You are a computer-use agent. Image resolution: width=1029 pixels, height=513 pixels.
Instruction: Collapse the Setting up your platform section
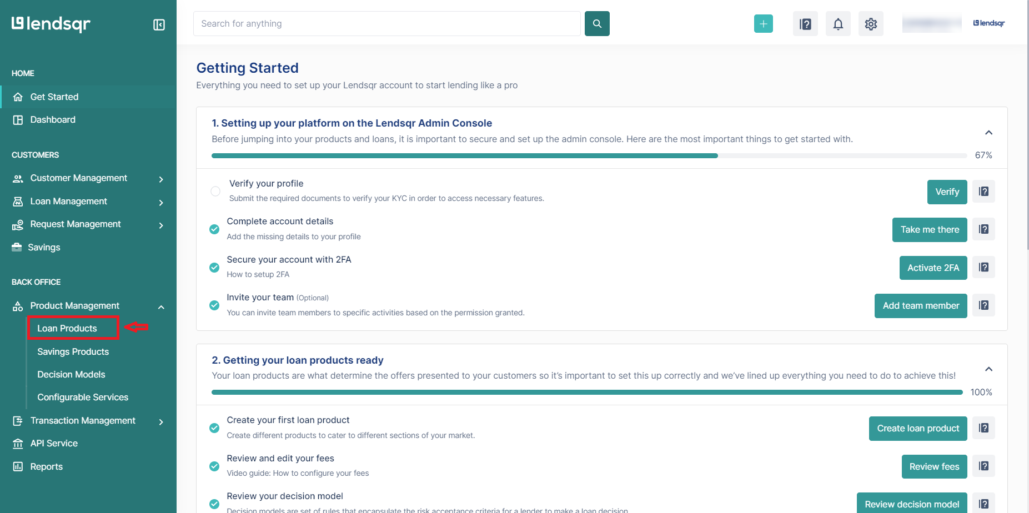click(x=988, y=133)
